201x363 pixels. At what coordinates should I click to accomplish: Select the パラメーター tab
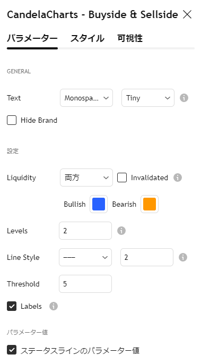click(32, 38)
